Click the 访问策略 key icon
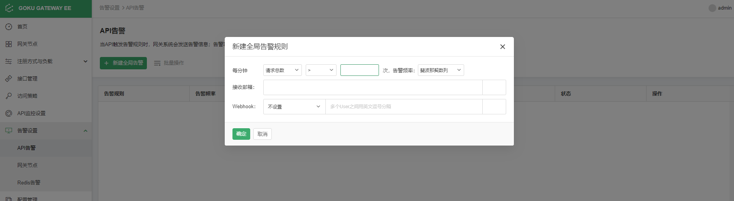The height and width of the screenshot is (201, 734). [x=8, y=96]
